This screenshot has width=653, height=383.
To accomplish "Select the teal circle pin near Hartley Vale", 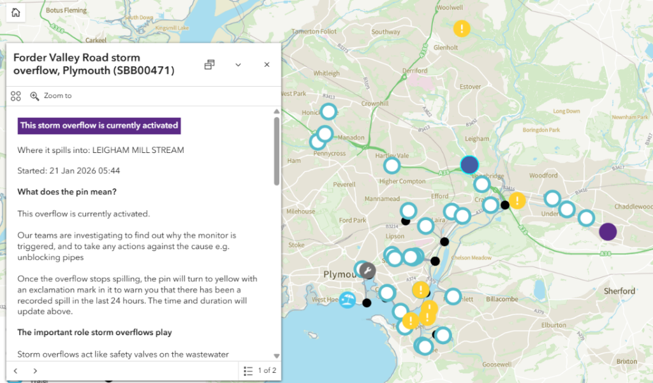I will (392, 166).
